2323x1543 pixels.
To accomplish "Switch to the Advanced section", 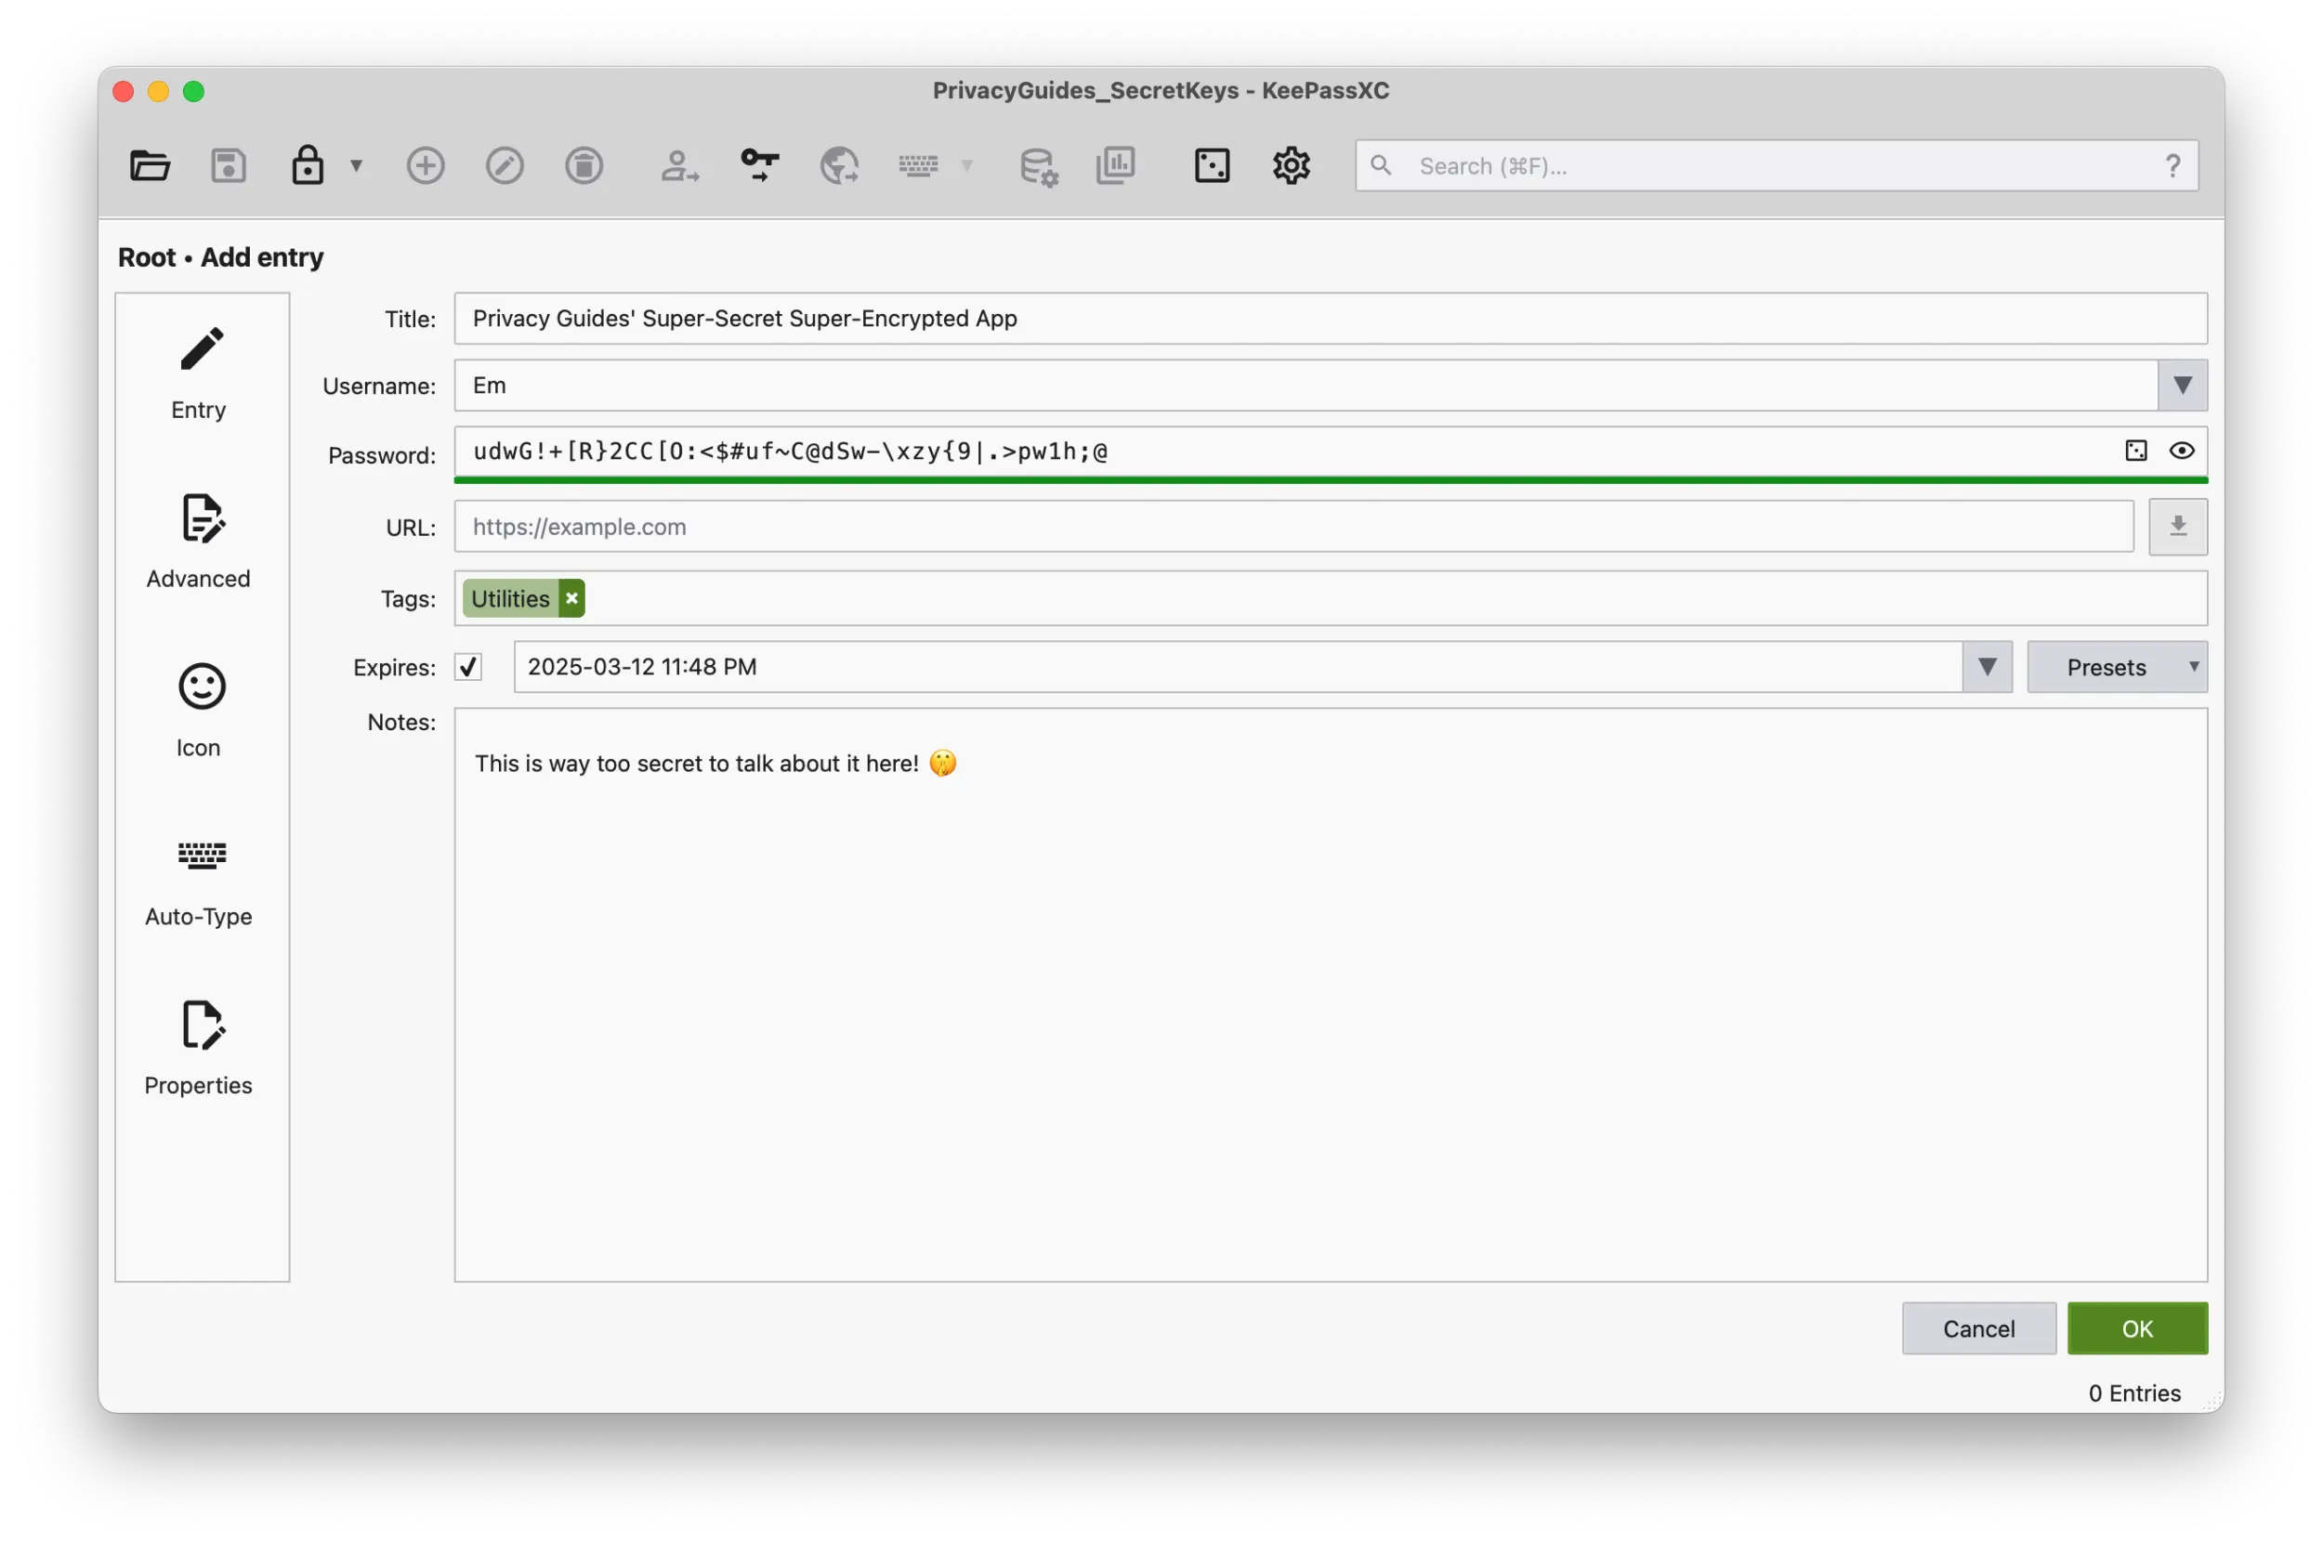I will [198, 540].
